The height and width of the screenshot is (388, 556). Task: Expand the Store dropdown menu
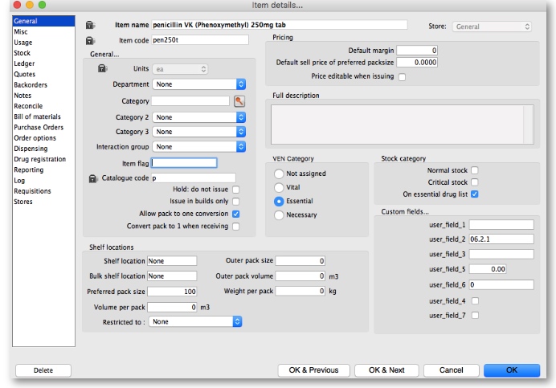pyautogui.click(x=493, y=27)
